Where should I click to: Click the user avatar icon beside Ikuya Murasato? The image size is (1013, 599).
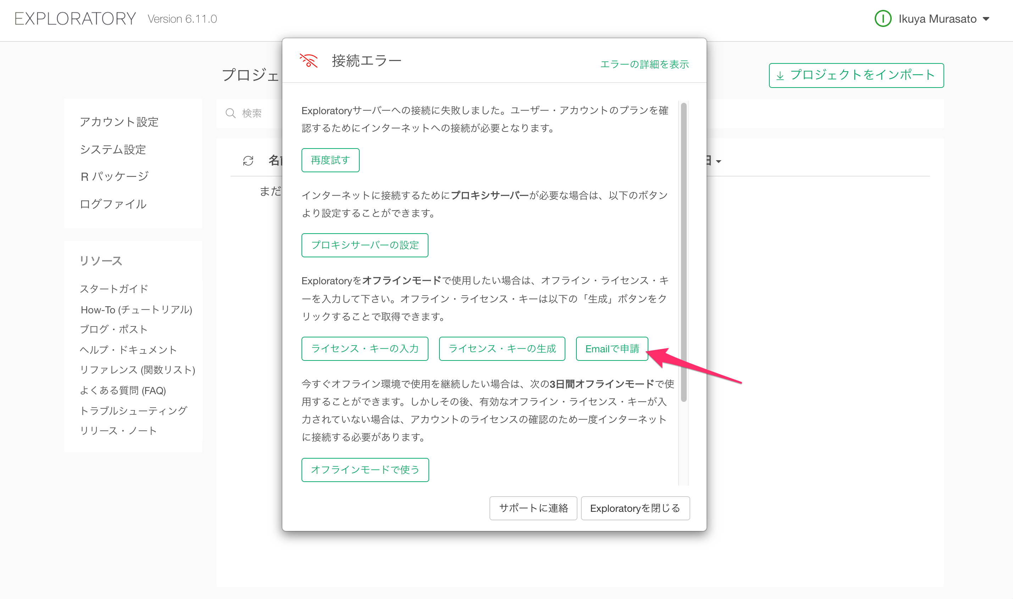coord(883,18)
